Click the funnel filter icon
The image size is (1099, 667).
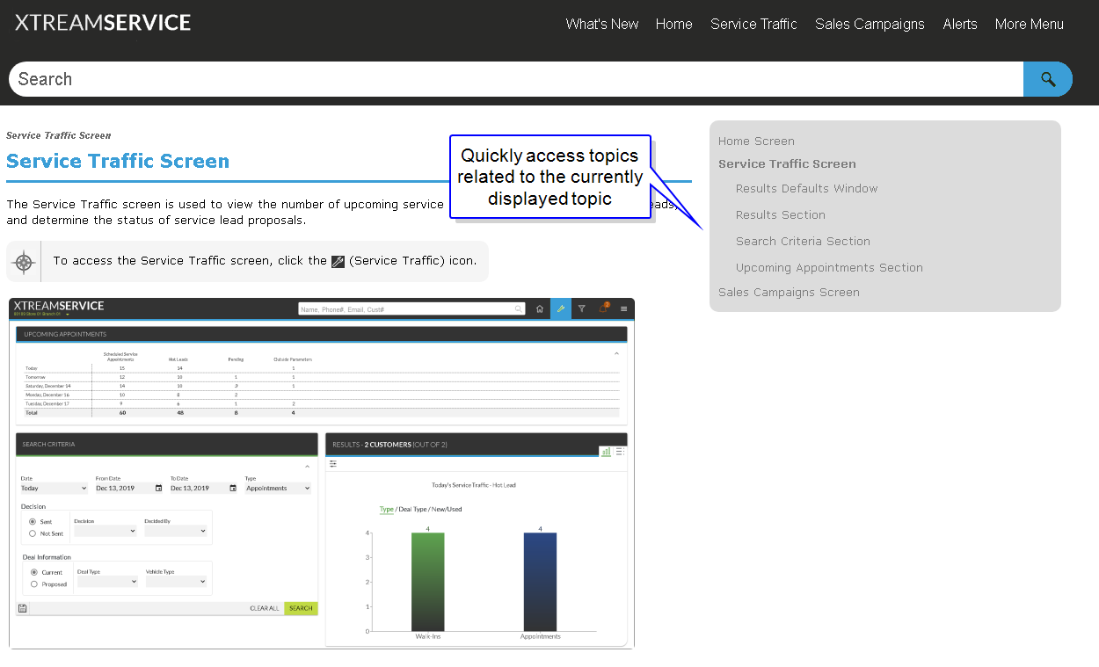581,309
